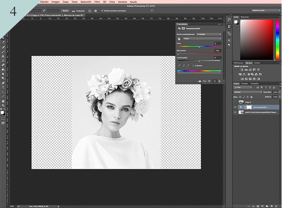Select the Eraser tool
The width and height of the screenshot is (282, 208).
coord(3,65)
